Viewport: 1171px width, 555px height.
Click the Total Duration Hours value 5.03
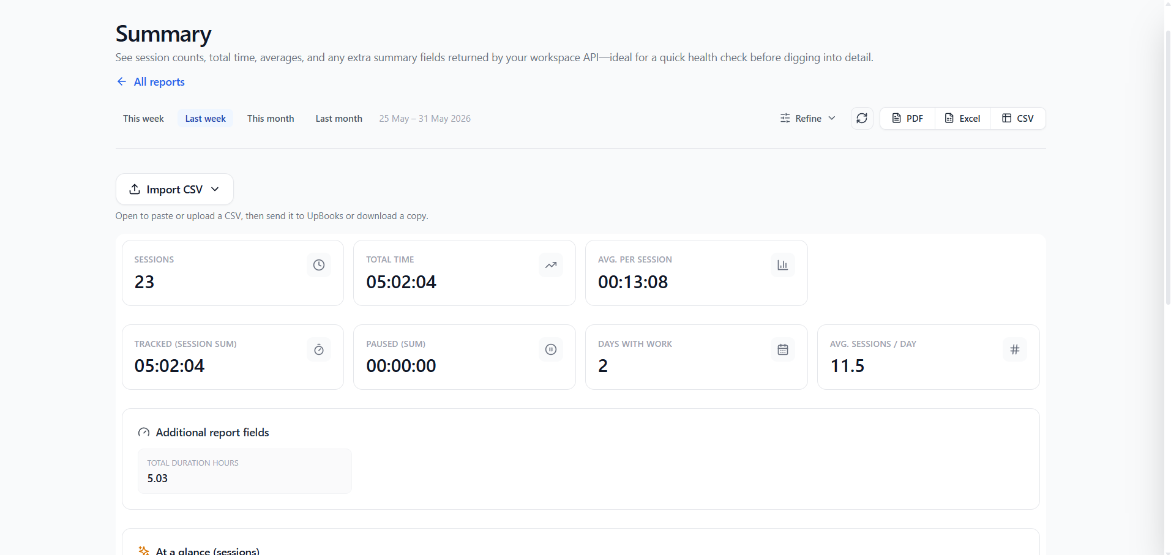[157, 478]
